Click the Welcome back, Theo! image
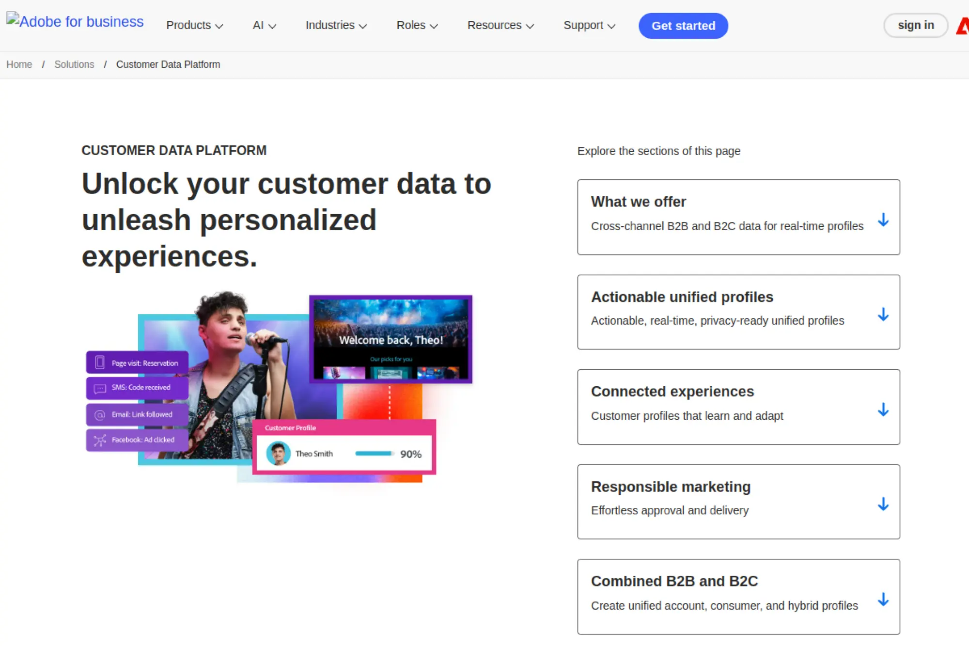969x646 pixels. [x=391, y=339]
